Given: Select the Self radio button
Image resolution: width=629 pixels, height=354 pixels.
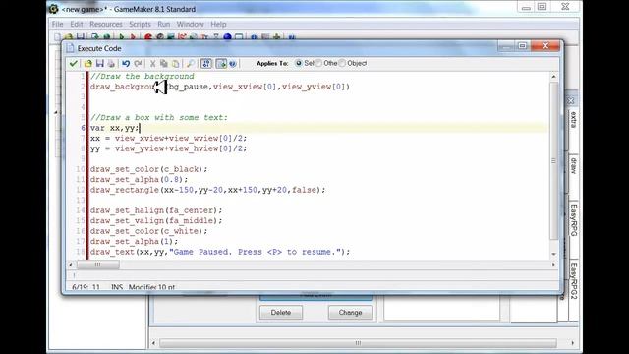Looking at the screenshot, I should point(299,63).
